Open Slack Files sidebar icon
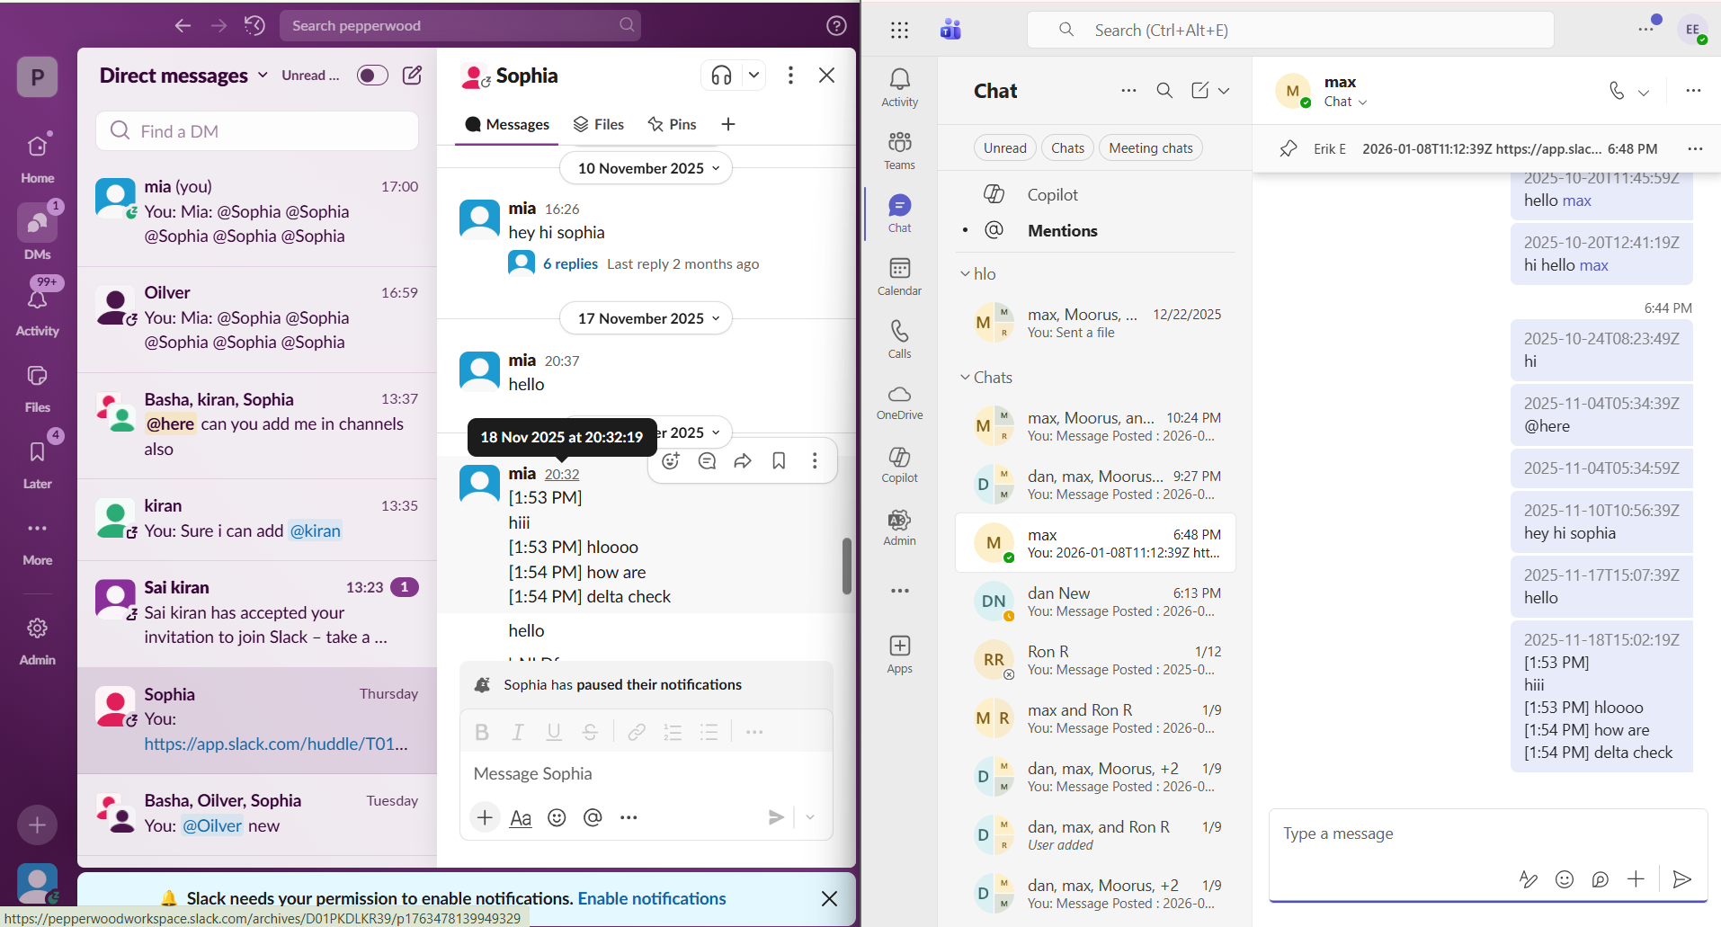The image size is (1721, 927). tap(37, 387)
